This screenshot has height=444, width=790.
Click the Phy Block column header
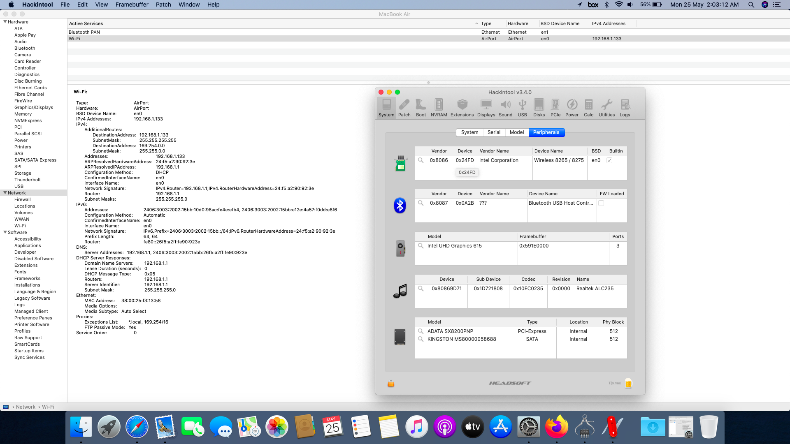(613, 322)
